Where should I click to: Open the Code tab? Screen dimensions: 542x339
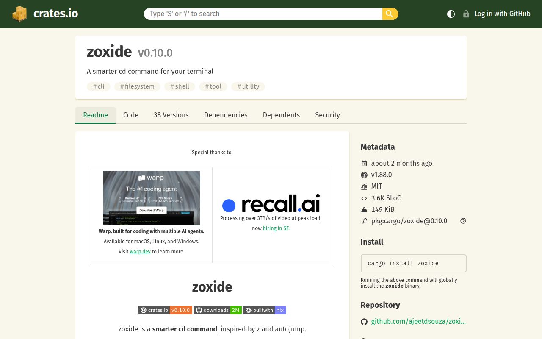[131, 115]
